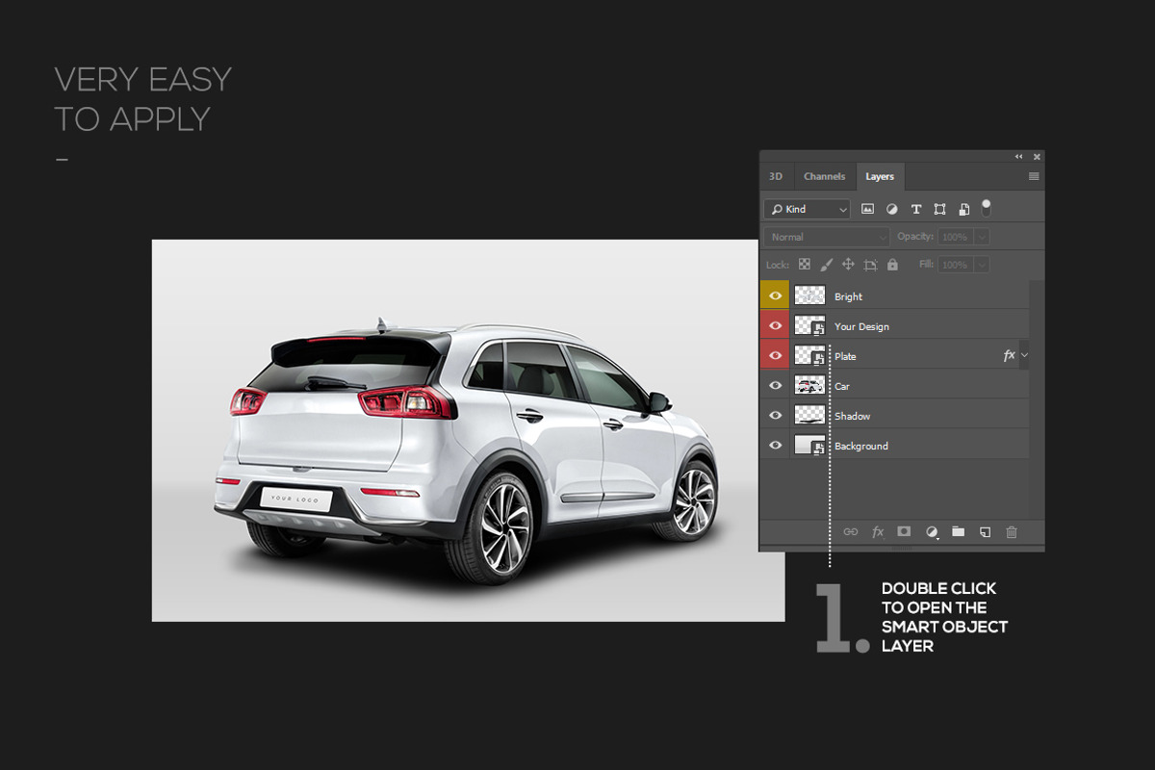Click the Fill 100% value field
This screenshot has width=1155, height=770.
(x=955, y=264)
